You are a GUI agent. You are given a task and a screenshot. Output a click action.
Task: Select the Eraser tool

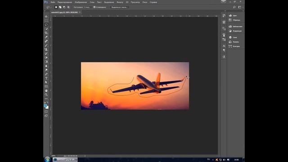point(46,58)
